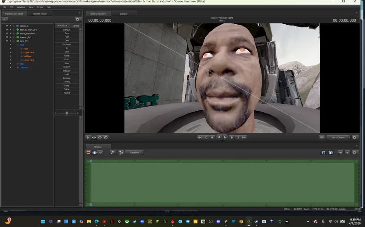Apply the Jitter preset

coord(67,63)
